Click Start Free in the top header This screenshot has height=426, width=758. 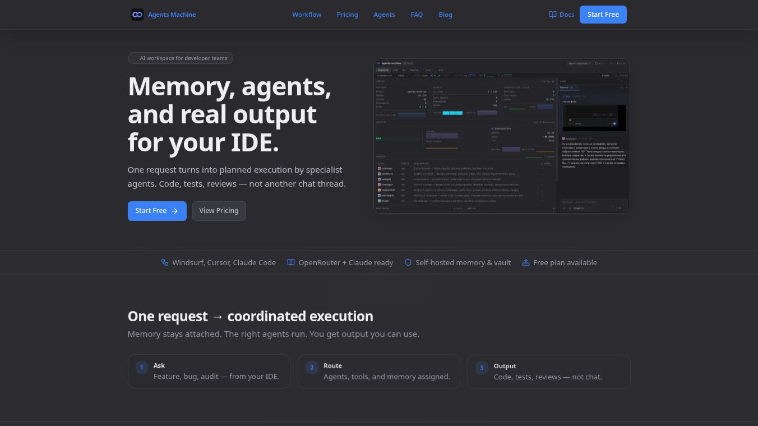pos(603,15)
